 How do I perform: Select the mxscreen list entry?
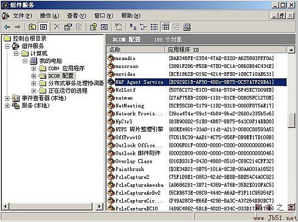click(x=126, y=66)
